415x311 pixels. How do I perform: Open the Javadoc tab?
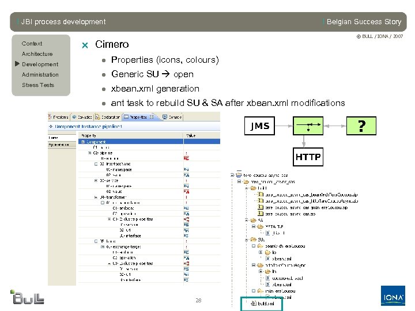coord(82,116)
